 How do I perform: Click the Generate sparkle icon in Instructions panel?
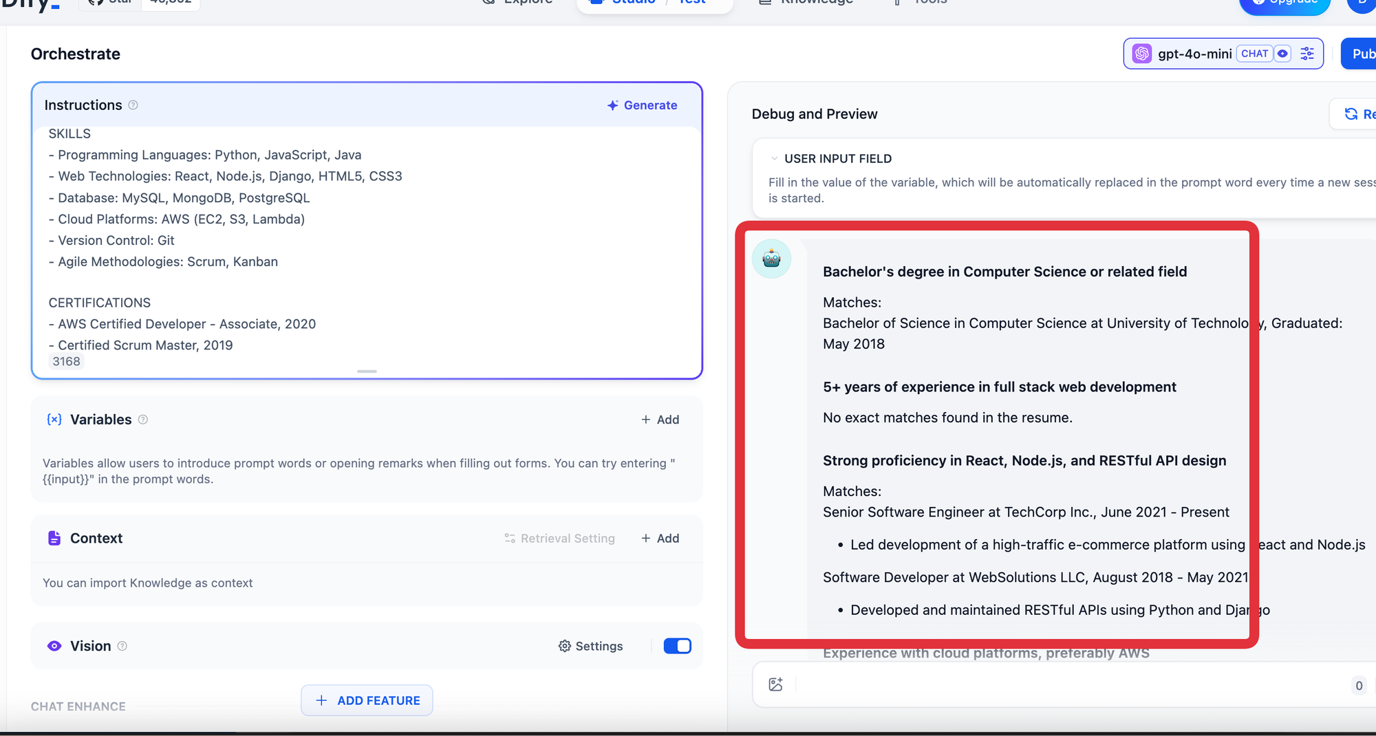point(612,105)
